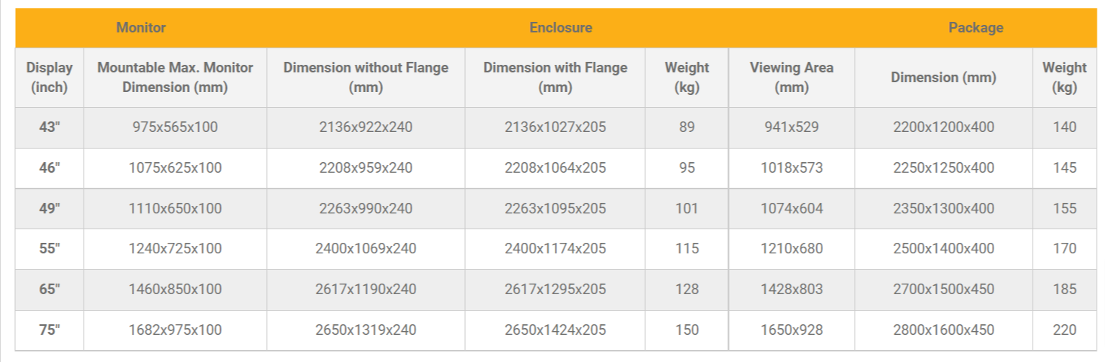Select the Display (inch) column header
1105x362 pixels.
pos(49,77)
